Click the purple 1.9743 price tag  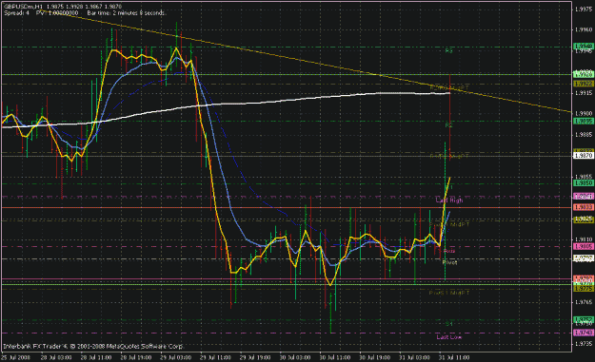click(x=584, y=333)
